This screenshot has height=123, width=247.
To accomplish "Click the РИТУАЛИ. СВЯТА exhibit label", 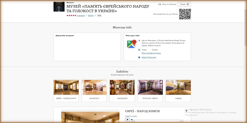I will point(150,98).
